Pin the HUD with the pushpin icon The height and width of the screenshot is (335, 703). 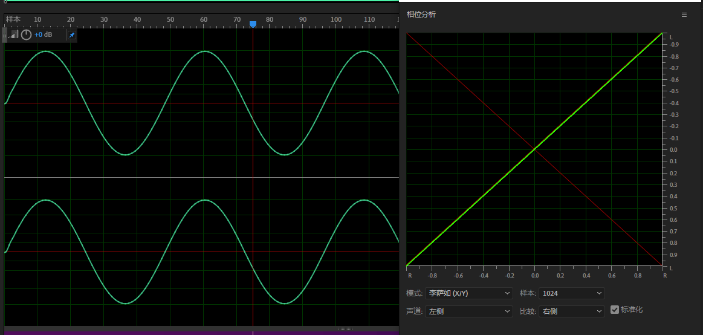71,35
